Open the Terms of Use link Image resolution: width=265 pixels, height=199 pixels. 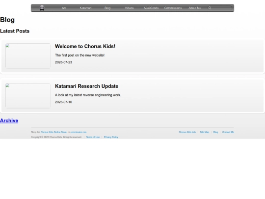(x=93, y=137)
